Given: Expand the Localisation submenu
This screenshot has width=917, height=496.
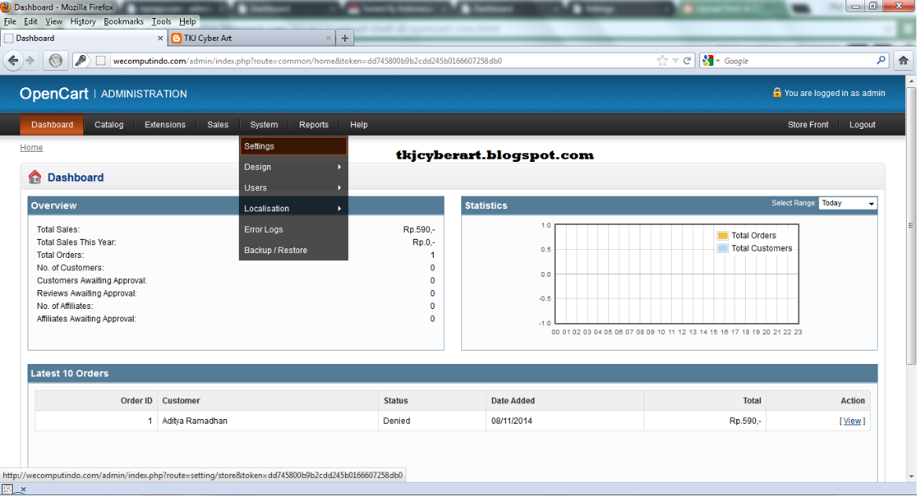Looking at the screenshot, I should 293,208.
